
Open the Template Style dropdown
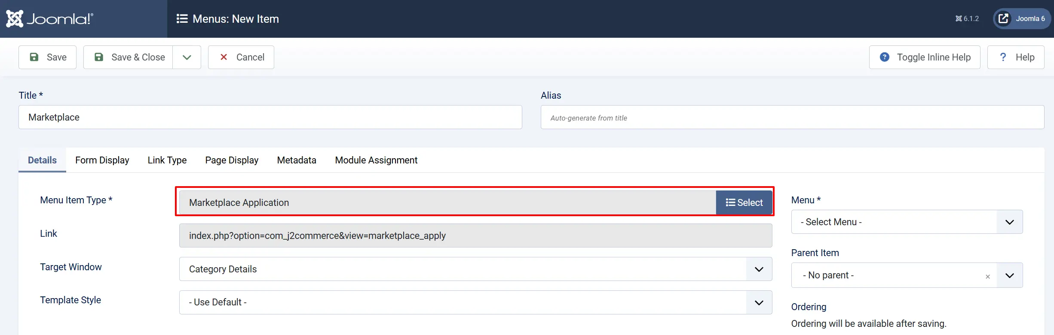click(x=476, y=302)
